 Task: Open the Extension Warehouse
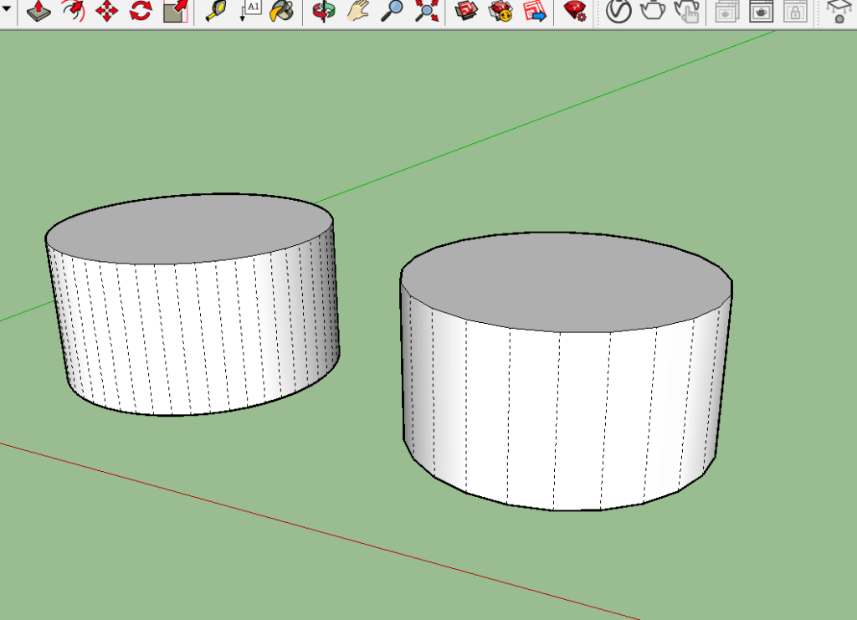pos(500,11)
